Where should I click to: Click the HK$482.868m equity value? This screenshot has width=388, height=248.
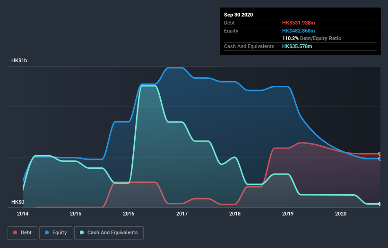[x=298, y=31]
